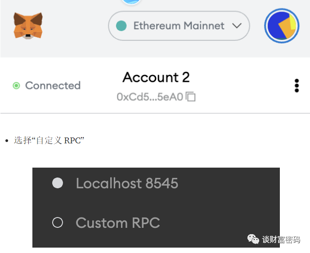Click the copy address icon
This screenshot has width=310, height=253.
pos(191,97)
